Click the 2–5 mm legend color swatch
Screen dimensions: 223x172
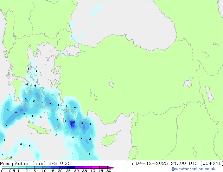(30, 167)
